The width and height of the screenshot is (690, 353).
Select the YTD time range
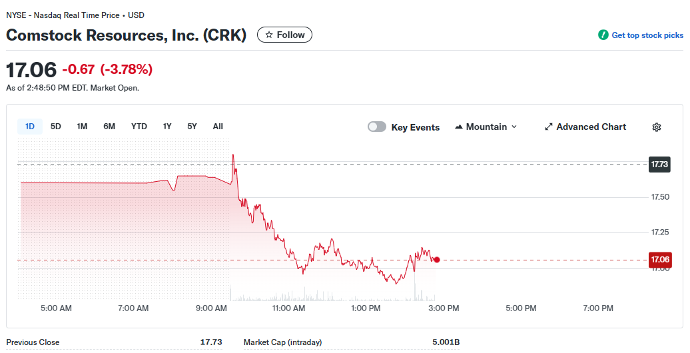point(139,127)
